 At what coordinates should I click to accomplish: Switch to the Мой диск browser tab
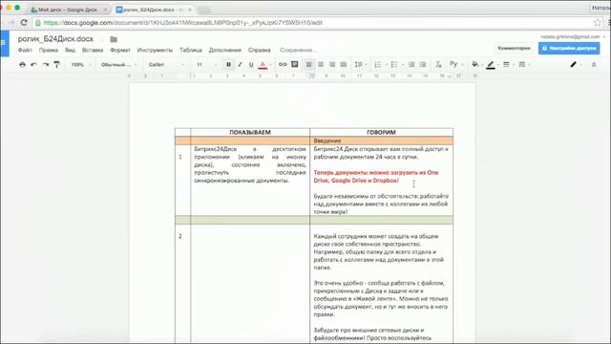(x=69, y=10)
